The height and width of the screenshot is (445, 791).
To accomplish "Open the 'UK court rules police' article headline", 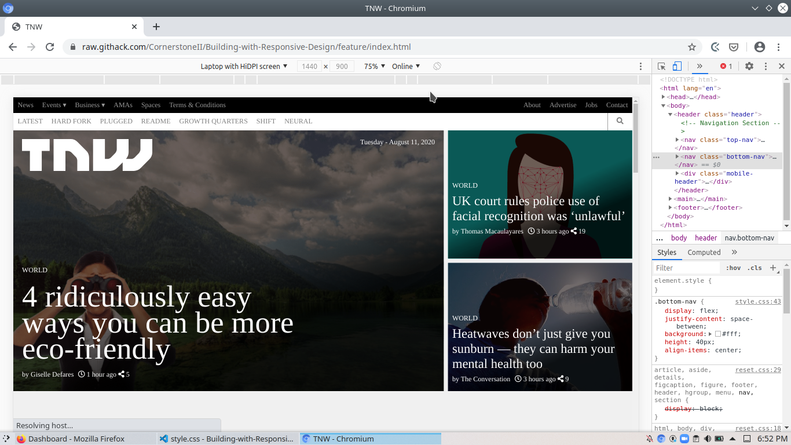I will [x=539, y=209].
